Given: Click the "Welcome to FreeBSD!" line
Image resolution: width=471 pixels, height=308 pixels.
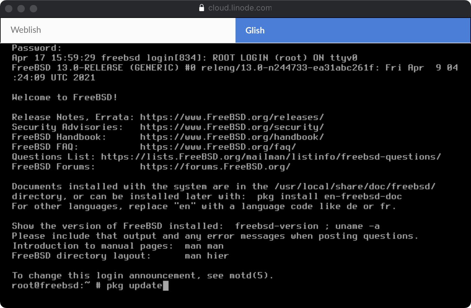Looking at the screenshot, I should coord(64,98).
